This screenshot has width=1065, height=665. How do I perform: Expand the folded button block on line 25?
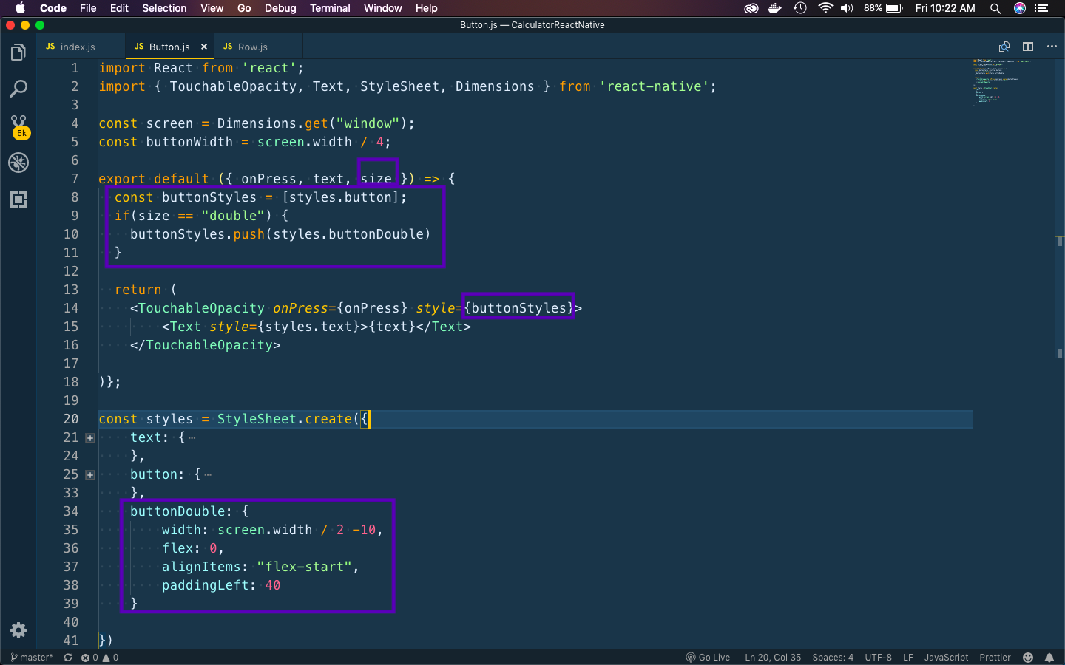90,475
